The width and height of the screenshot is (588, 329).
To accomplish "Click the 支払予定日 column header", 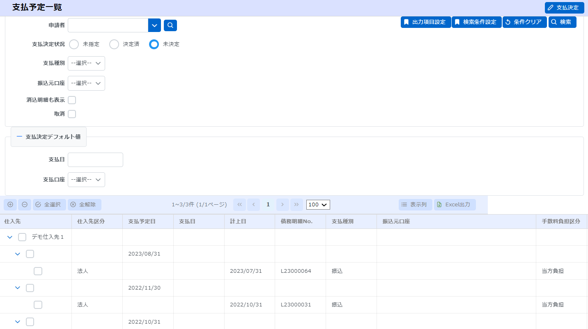I will click(x=148, y=222).
